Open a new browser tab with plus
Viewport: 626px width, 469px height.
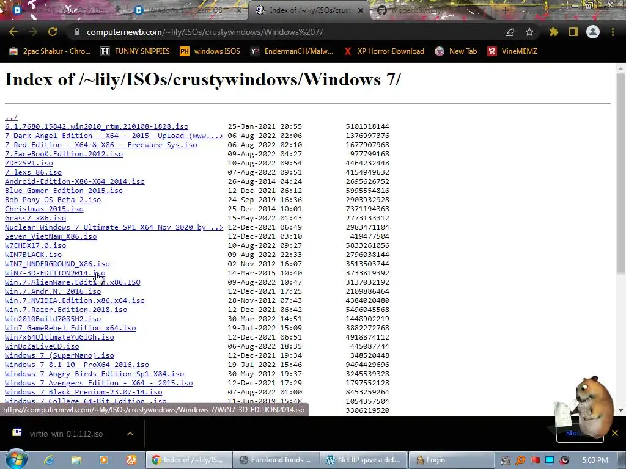pyautogui.click(x=505, y=10)
